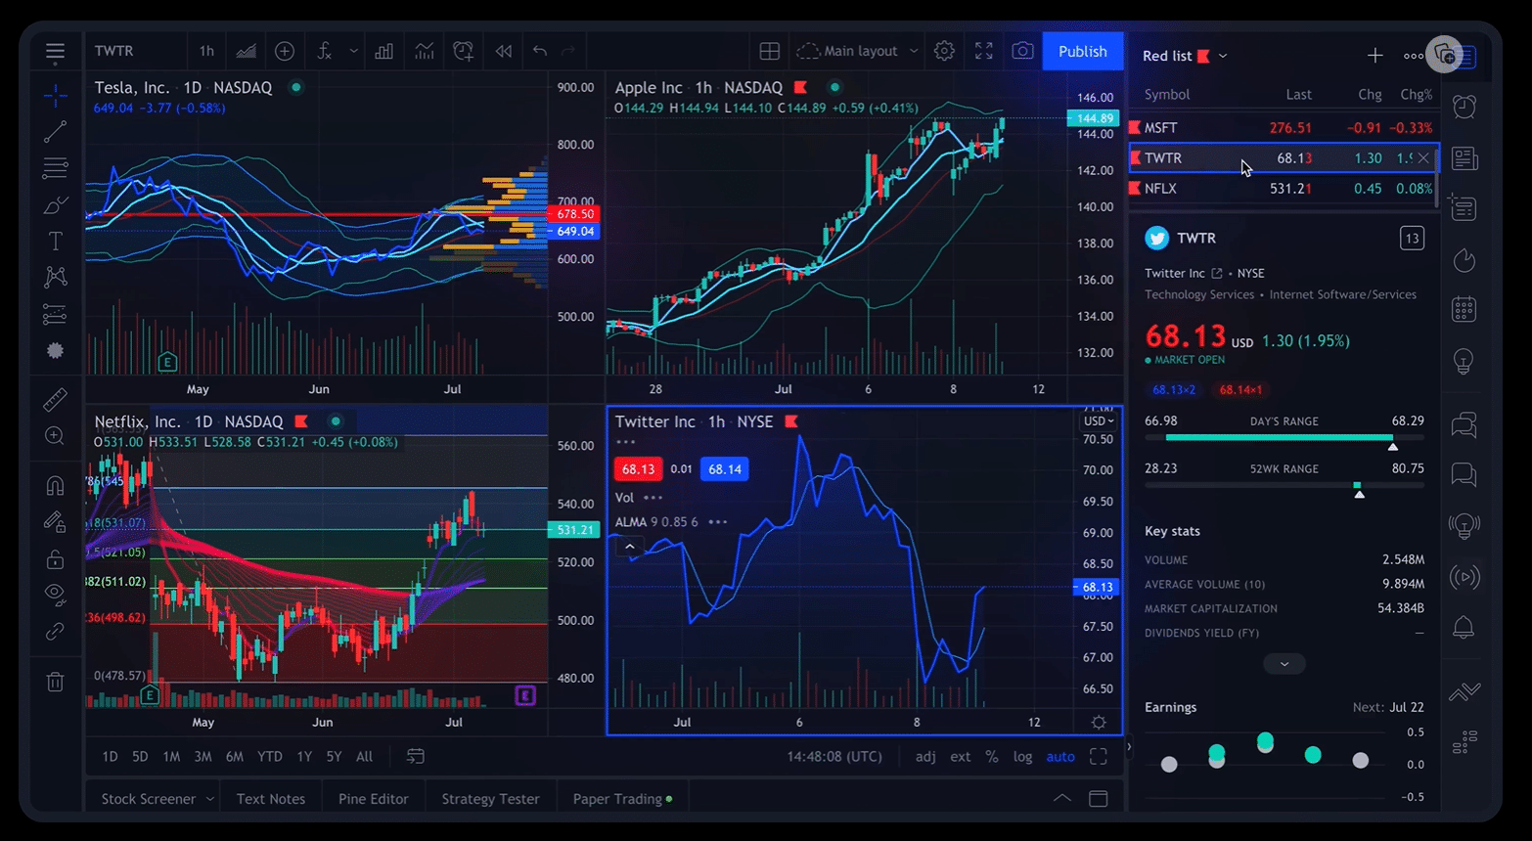The image size is (1532, 841).
Task: Expand the Red list watchlist dropdown
Action: 1223,56
